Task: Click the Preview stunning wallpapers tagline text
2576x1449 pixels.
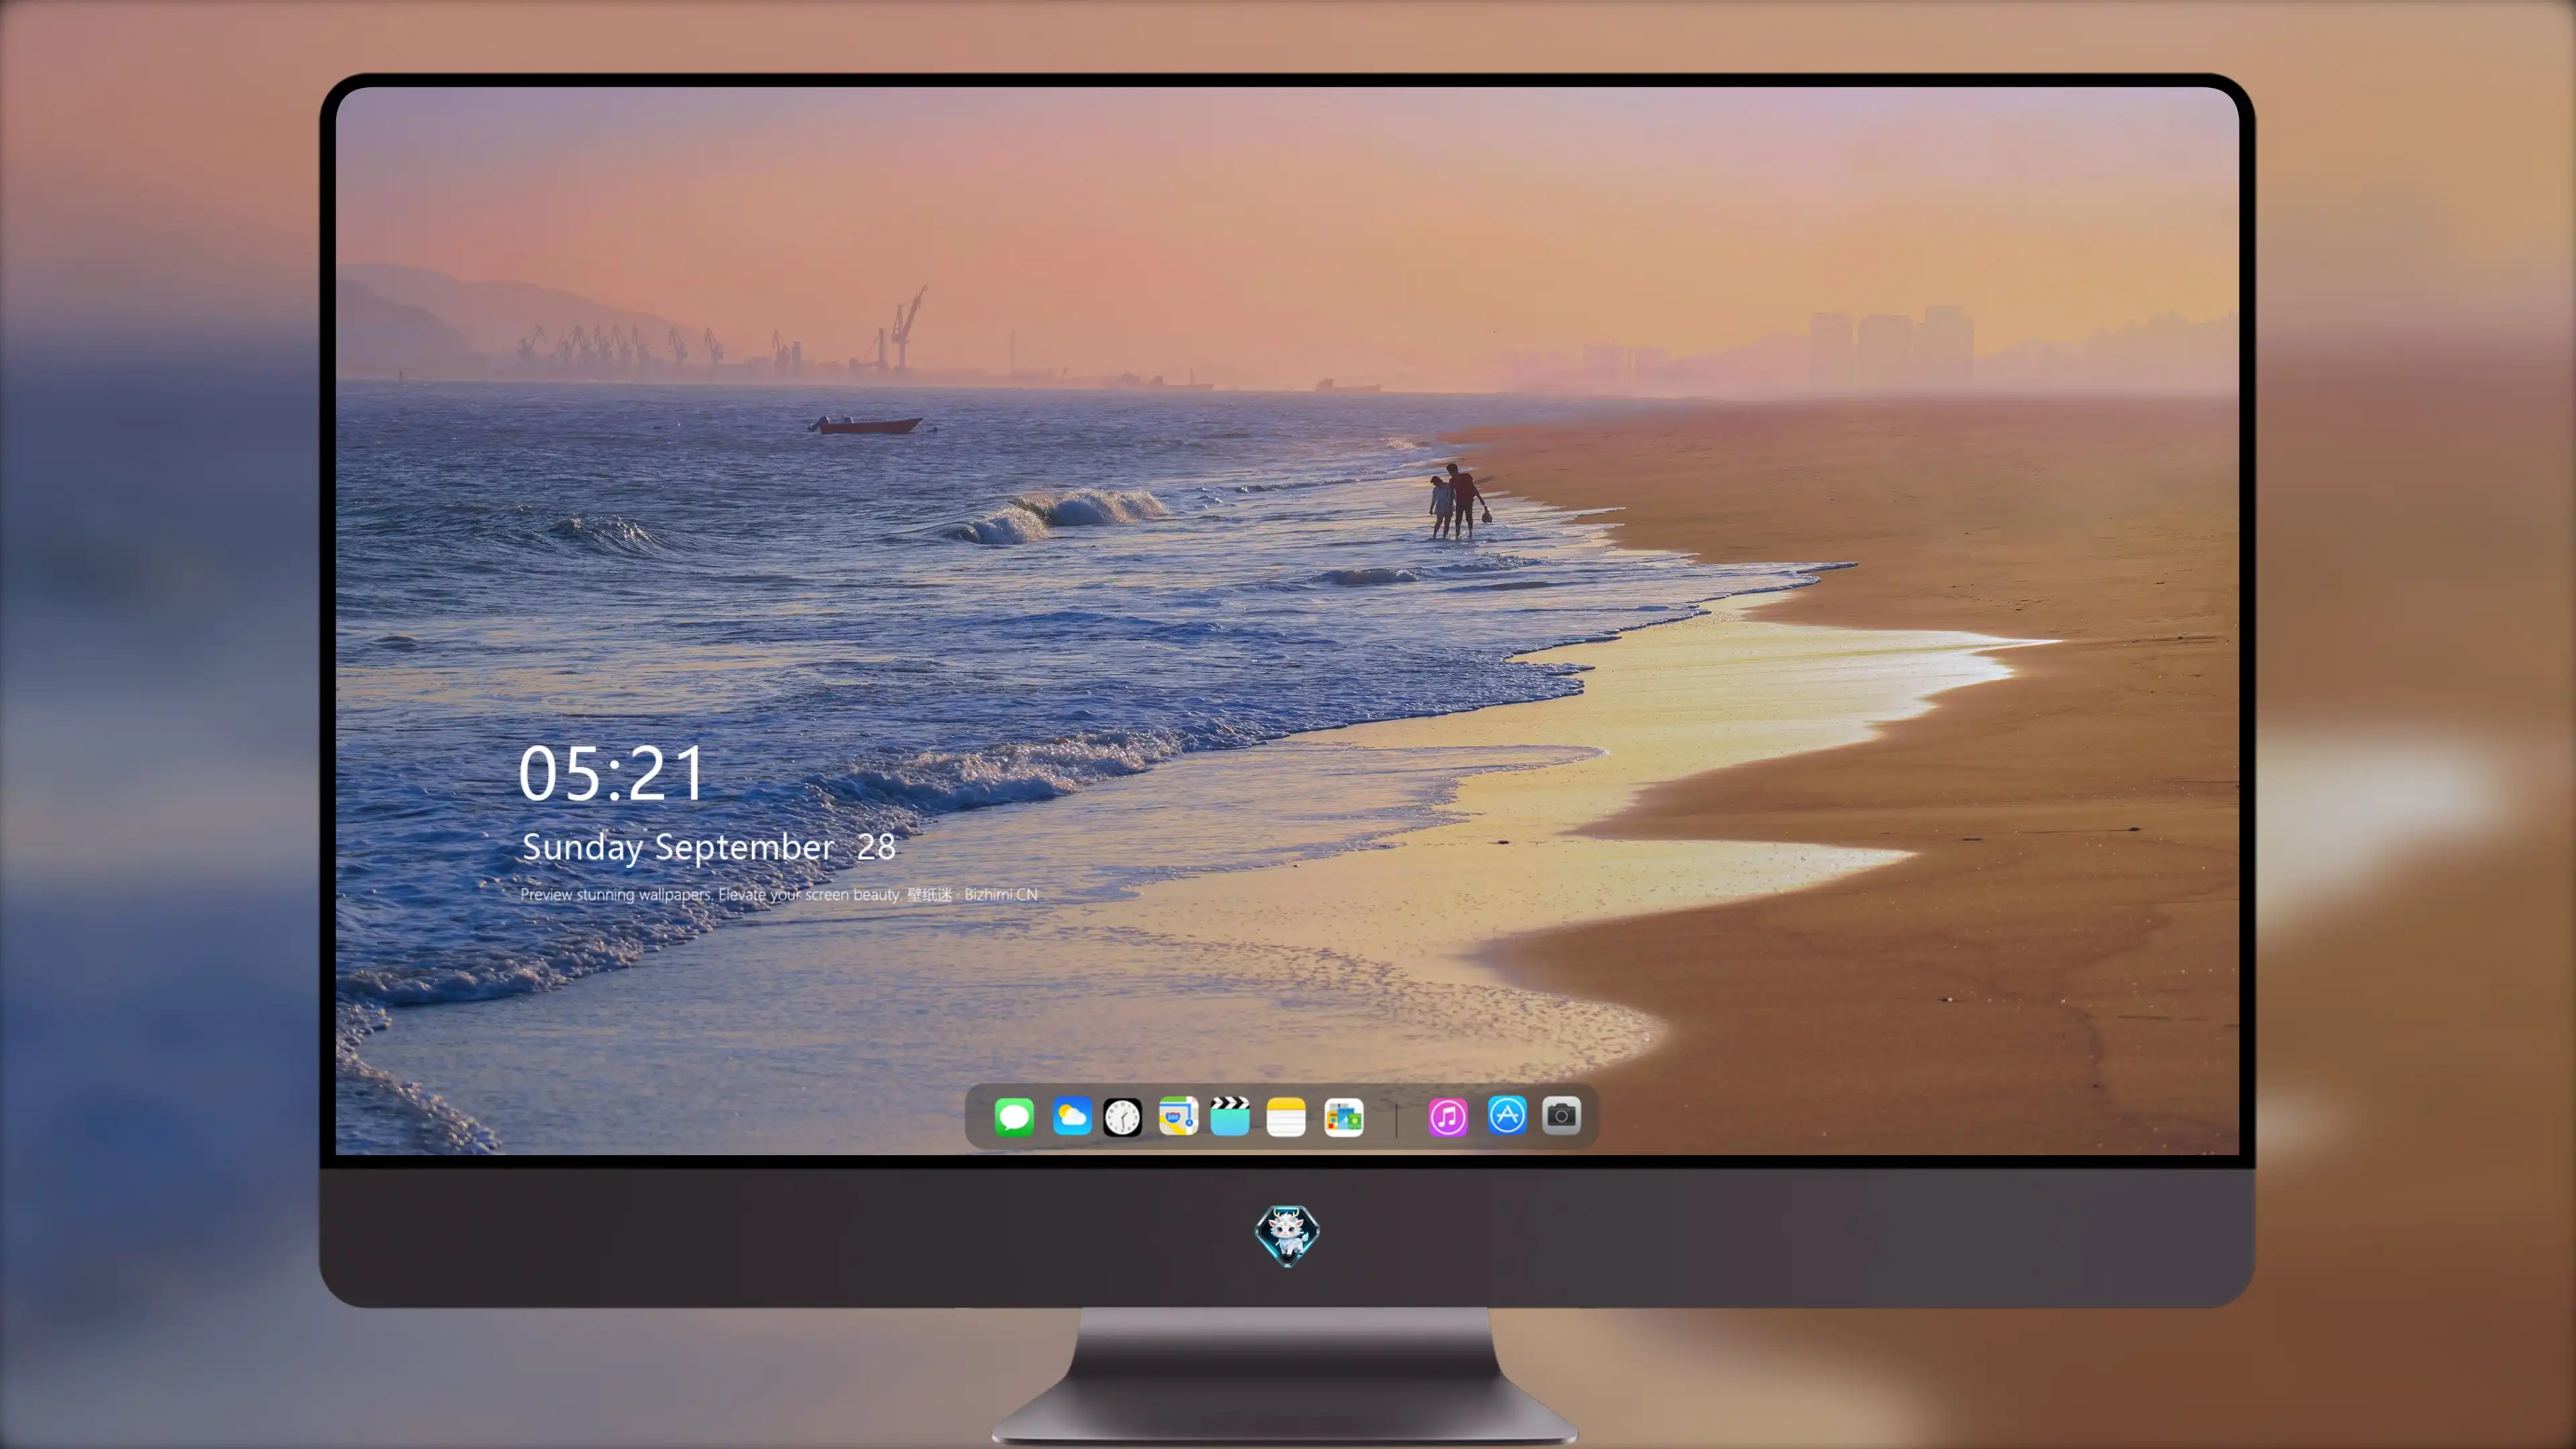Action: tap(779, 894)
